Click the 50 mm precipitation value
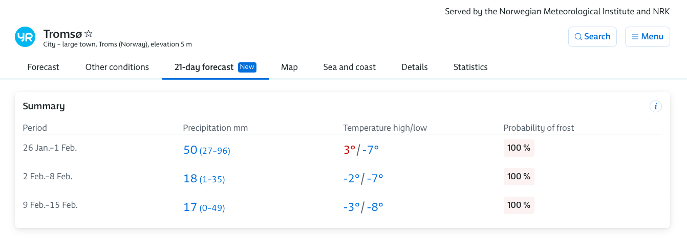Viewport: 687px width, 238px height. [x=190, y=150]
